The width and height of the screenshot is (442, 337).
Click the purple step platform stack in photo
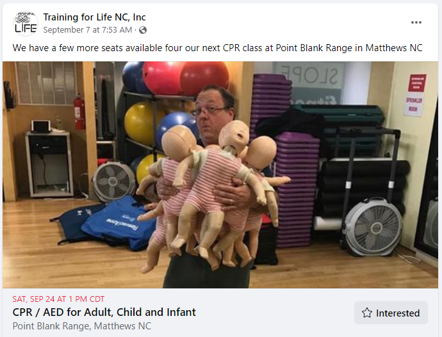[x=297, y=190]
